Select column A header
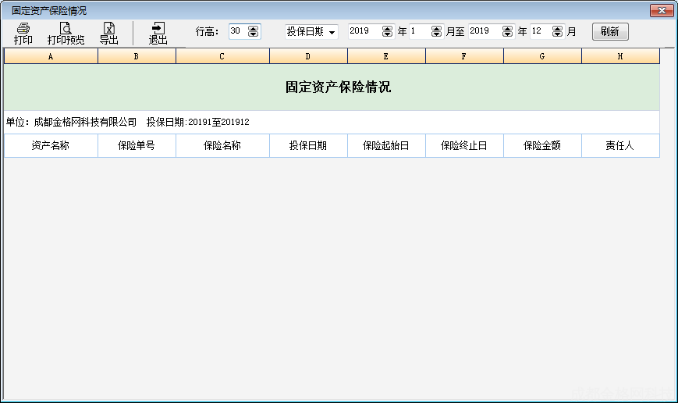The height and width of the screenshot is (403, 678). [x=51, y=56]
